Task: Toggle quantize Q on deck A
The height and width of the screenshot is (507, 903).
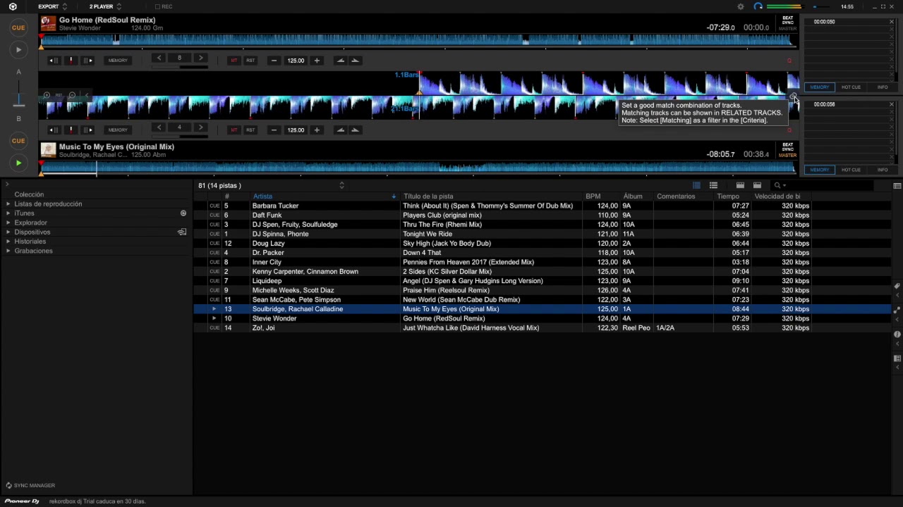Action: click(789, 61)
